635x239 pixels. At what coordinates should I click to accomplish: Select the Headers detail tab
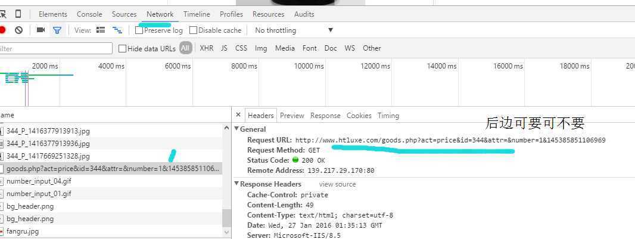pos(261,116)
